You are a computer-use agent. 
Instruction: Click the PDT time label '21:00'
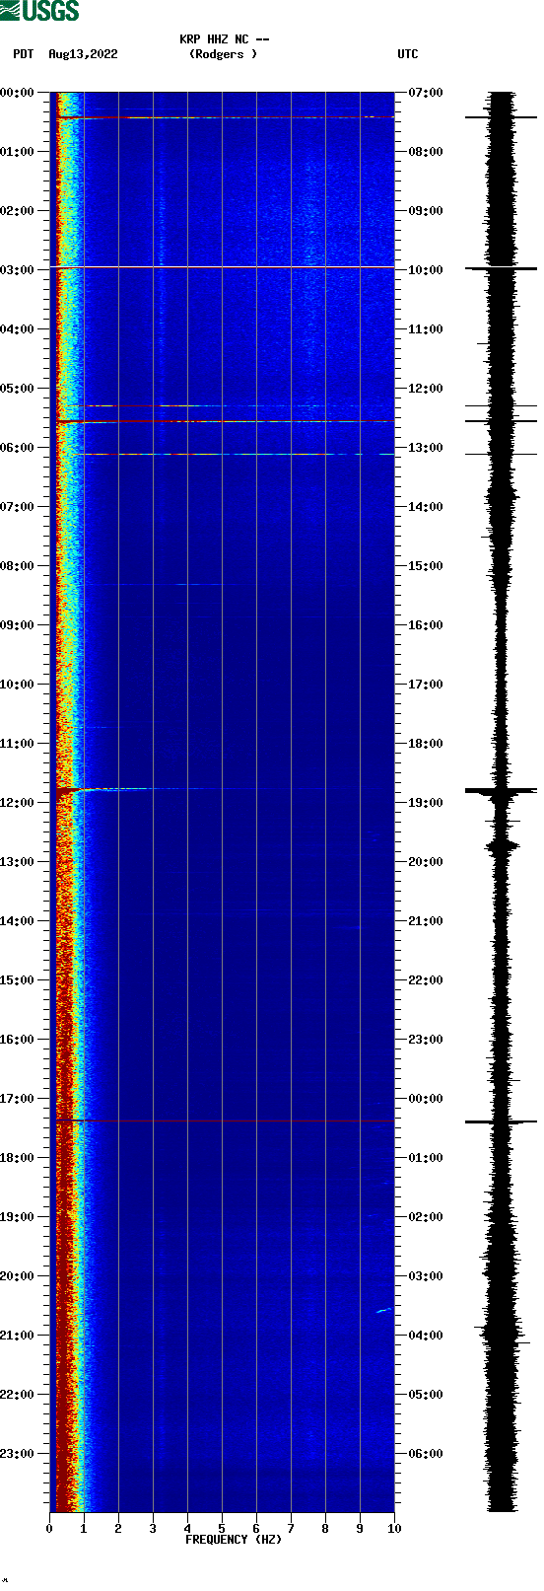(x=17, y=1336)
